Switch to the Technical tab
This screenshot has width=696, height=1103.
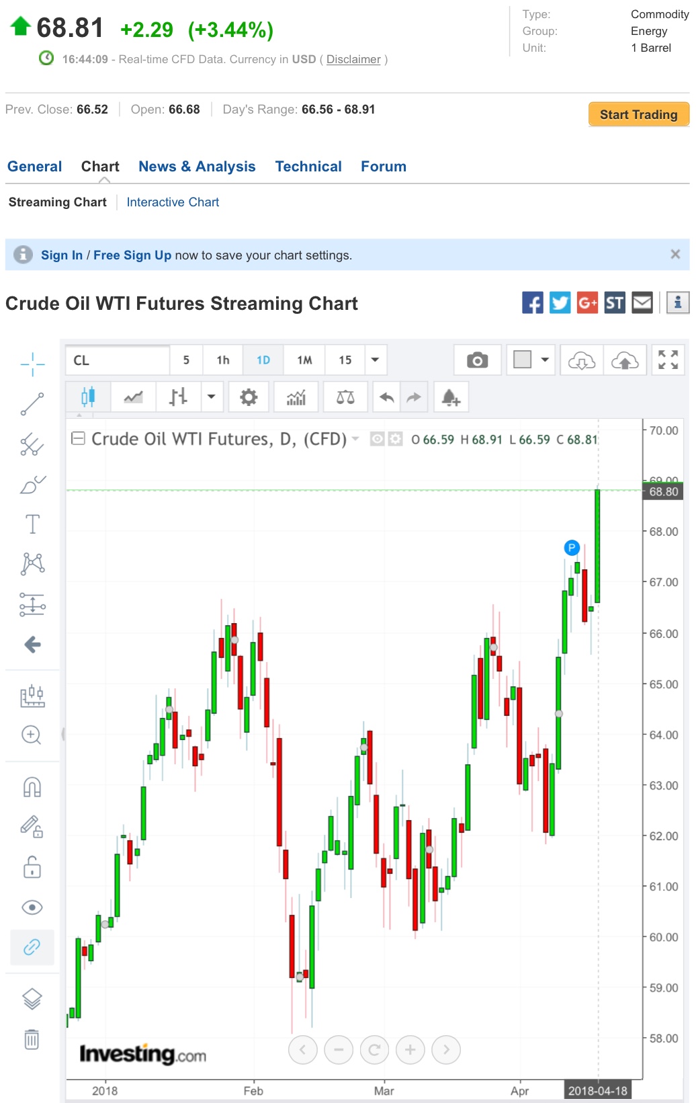(308, 167)
